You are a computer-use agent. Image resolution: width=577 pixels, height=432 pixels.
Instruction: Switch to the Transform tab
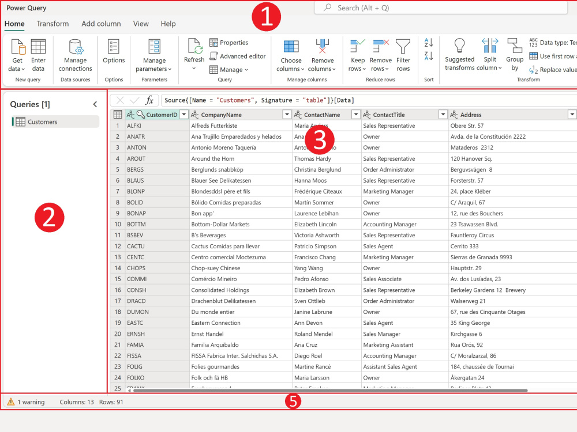pyautogui.click(x=53, y=24)
